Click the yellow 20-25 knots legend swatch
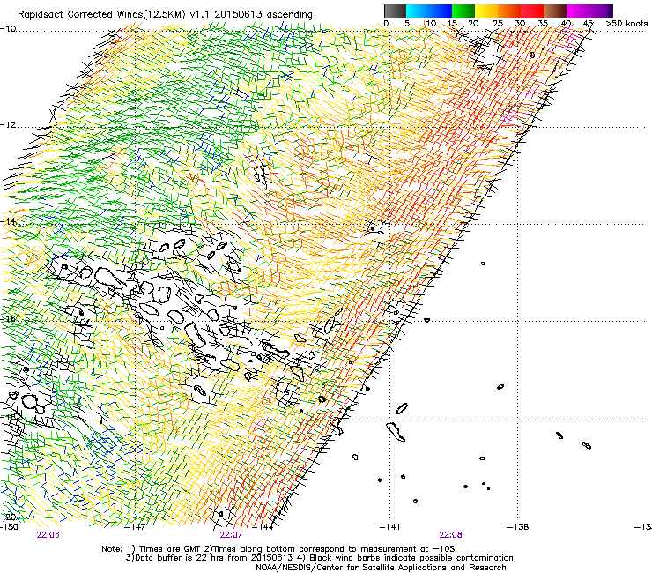The height and width of the screenshot is (573, 652). pos(486,11)
